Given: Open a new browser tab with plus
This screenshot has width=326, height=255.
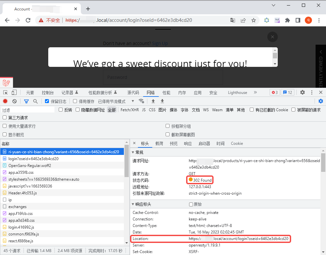Looking at the screenshot, I should point(88,9).
